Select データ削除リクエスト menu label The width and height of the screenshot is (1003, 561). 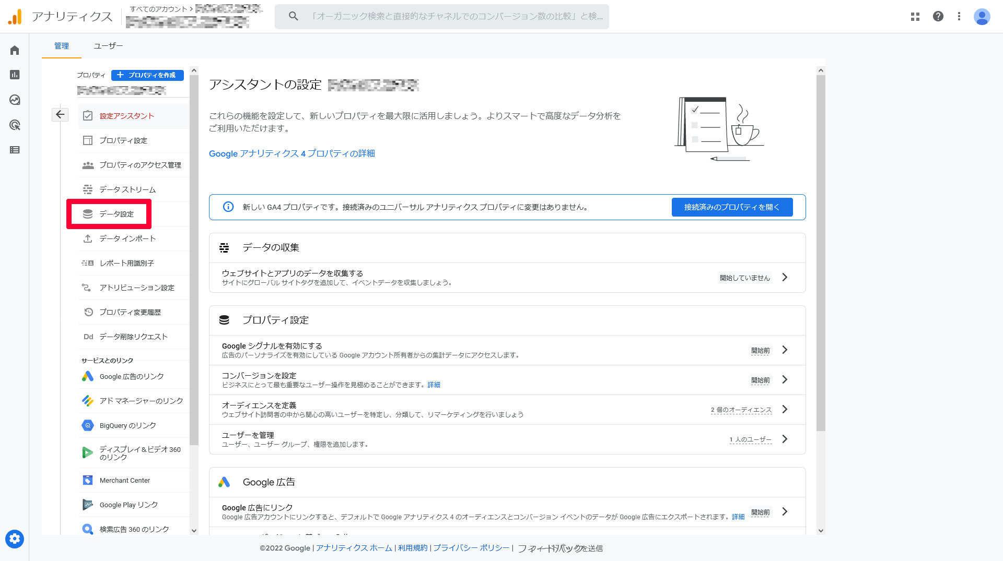[134, 337]
